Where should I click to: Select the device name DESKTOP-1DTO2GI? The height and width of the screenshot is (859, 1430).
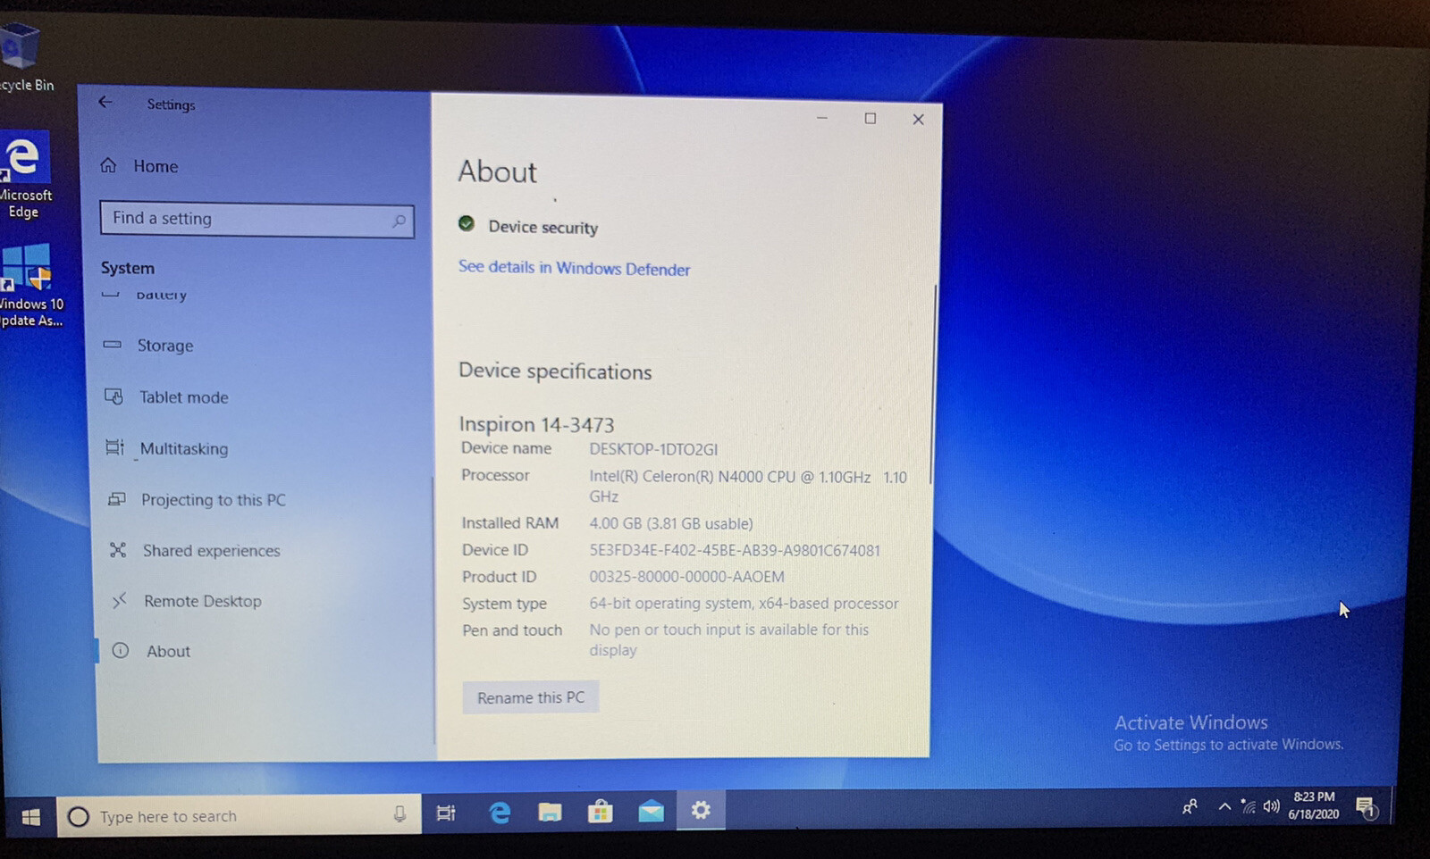click(x=653, y=449)
